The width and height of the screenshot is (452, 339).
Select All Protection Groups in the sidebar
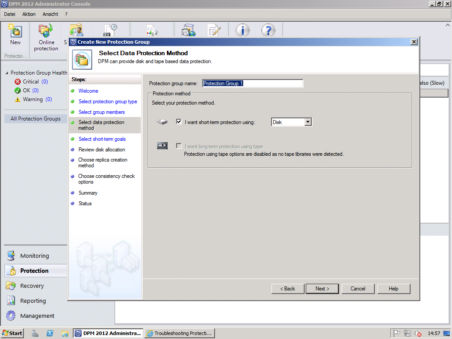point(35,119)
